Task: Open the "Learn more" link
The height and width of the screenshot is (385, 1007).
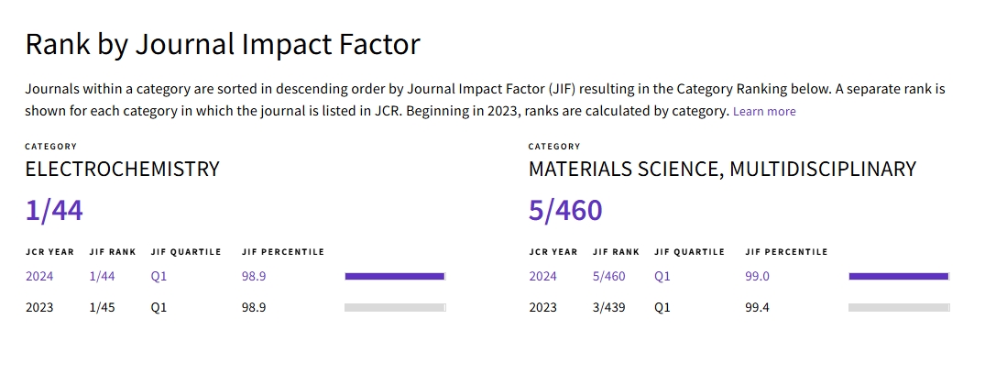Action: pyautogui.click(x=764, y=112)
